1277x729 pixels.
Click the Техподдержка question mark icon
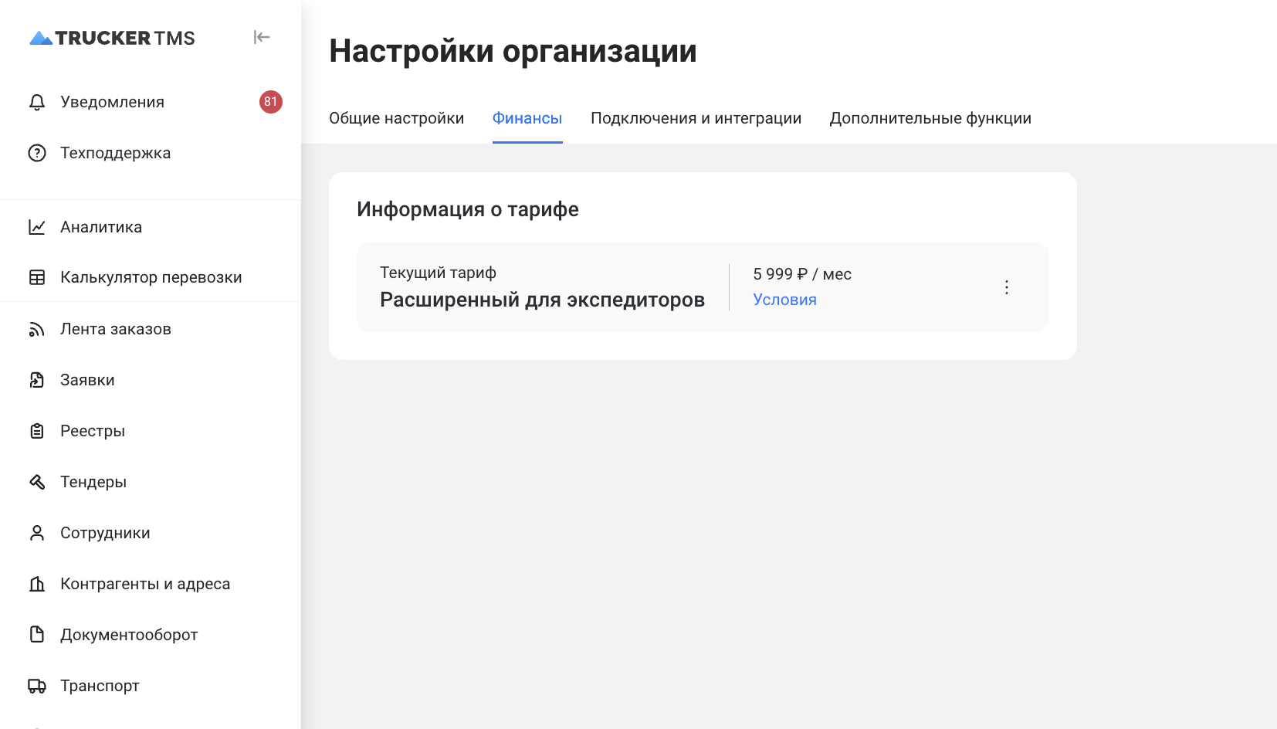click(37, 153)
